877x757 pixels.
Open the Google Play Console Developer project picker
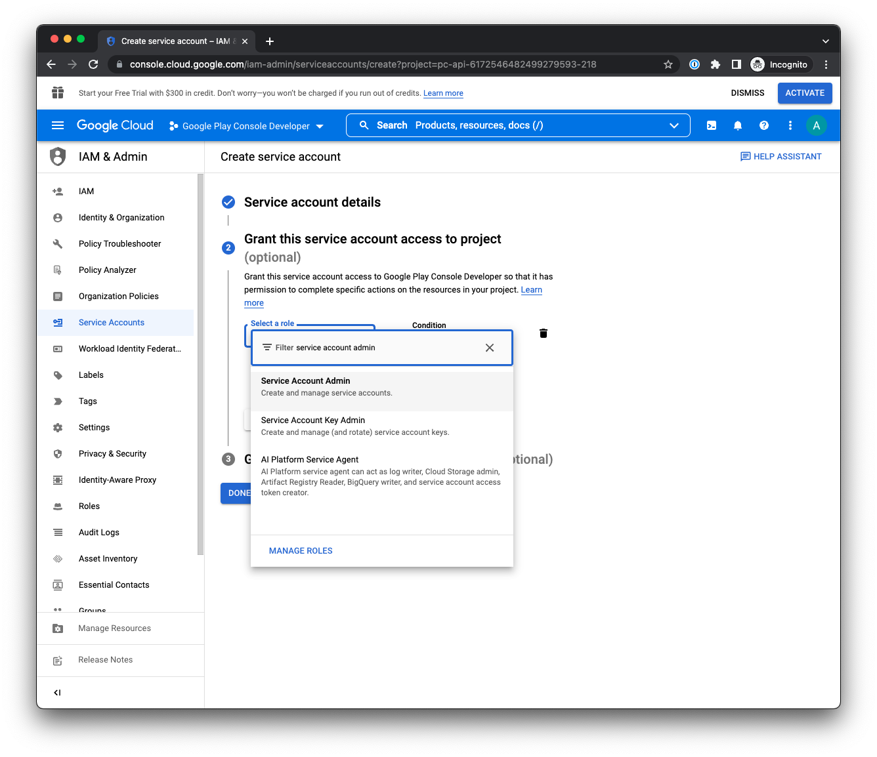tap(247, 126)
